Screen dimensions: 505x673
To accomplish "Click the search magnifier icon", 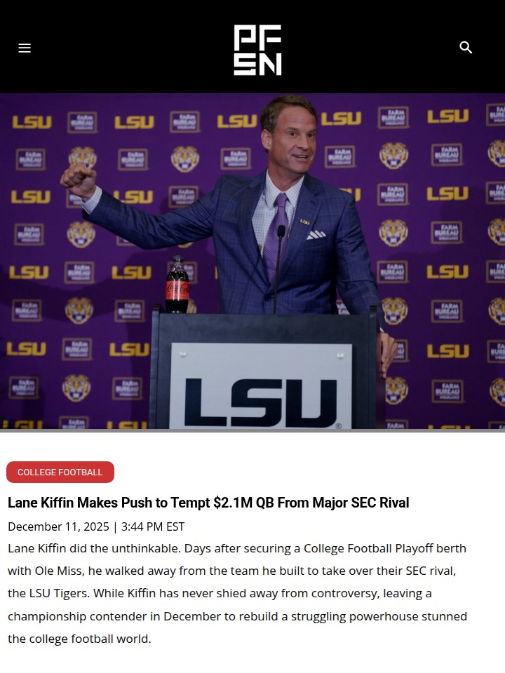I will pyautogui.click(x=466, y=47).
